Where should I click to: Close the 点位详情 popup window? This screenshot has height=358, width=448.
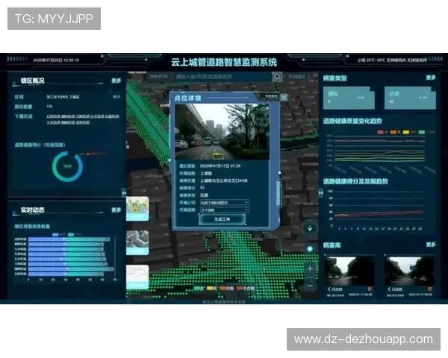[283, 97]
